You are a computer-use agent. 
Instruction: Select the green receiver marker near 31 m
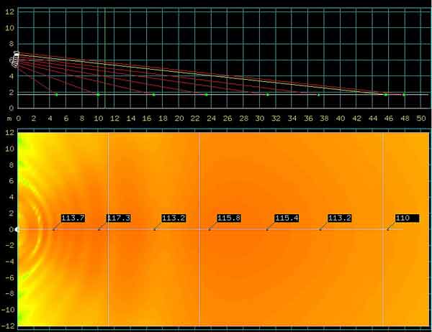(x=267, y=95)
